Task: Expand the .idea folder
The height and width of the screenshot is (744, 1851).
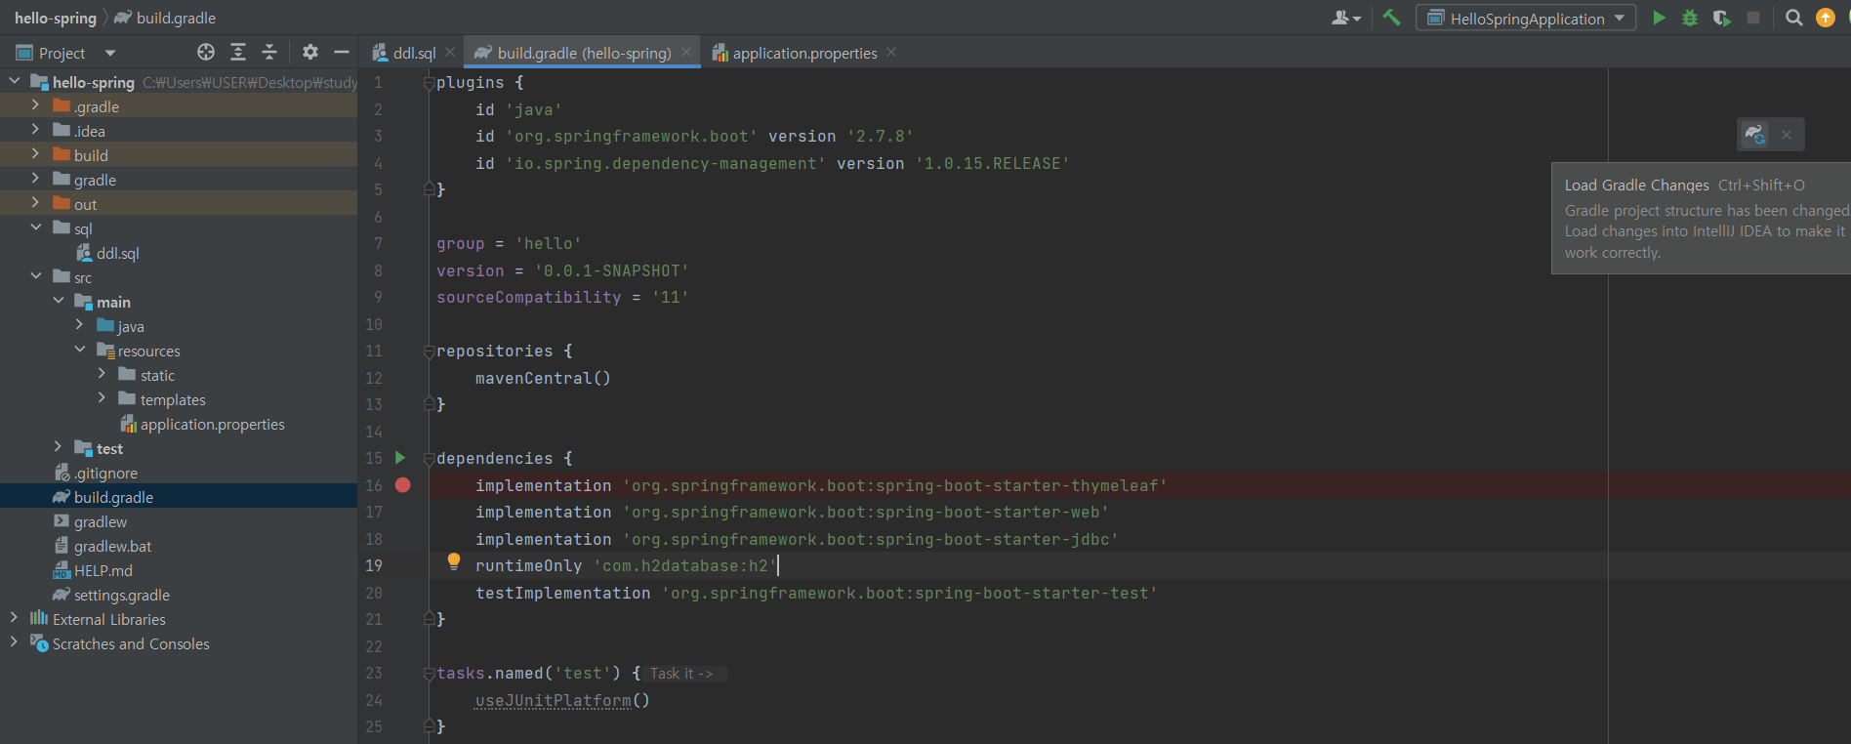Action: pyautogui.click(x=36, y=131)
